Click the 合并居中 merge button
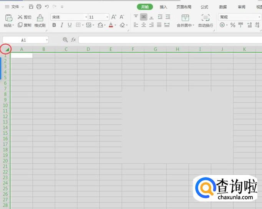Image resolution: width=262 pixels, height=209 pixels. 185,21
